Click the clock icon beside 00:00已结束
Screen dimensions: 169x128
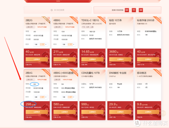52,10
